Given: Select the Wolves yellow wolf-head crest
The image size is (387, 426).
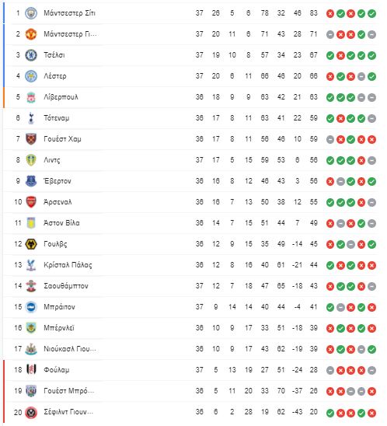Looking at the screenshot, I should (31, 244).
